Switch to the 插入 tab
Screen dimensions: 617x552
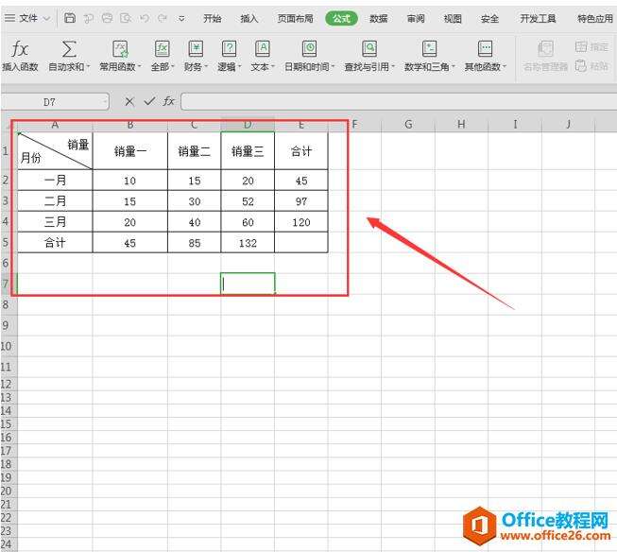249,19
